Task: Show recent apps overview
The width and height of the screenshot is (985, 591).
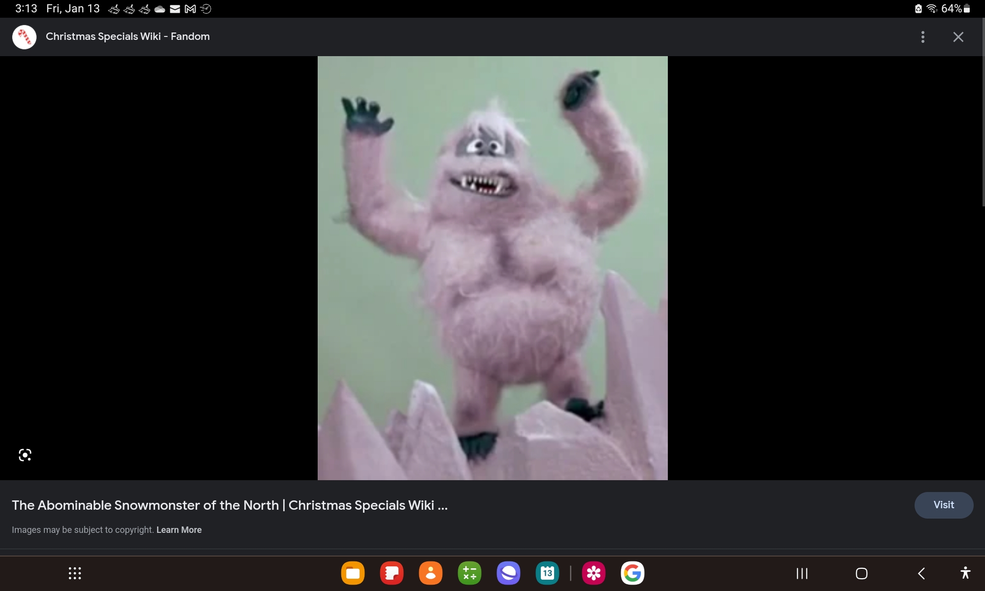Action: [x=802, y=573]
